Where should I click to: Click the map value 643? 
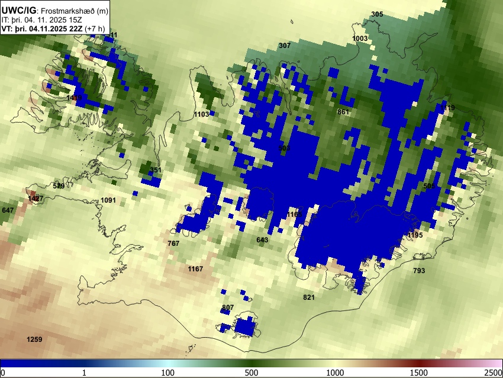click(262, 240)
